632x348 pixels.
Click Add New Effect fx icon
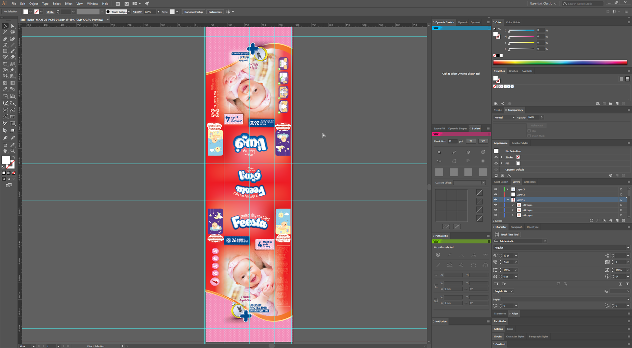point(509,175)
